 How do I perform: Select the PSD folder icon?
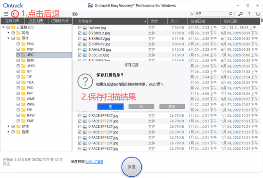coord(23,88)
